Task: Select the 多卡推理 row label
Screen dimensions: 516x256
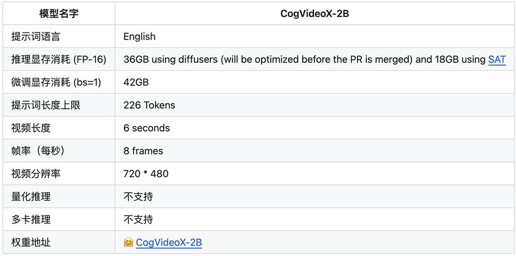Action: click(31, 219)
